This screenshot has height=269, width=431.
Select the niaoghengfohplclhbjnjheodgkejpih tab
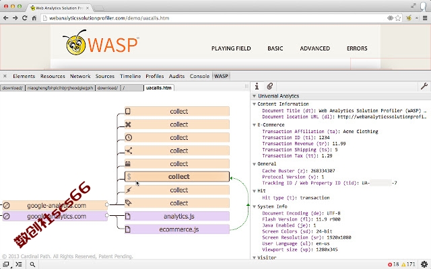pos(60,88)
